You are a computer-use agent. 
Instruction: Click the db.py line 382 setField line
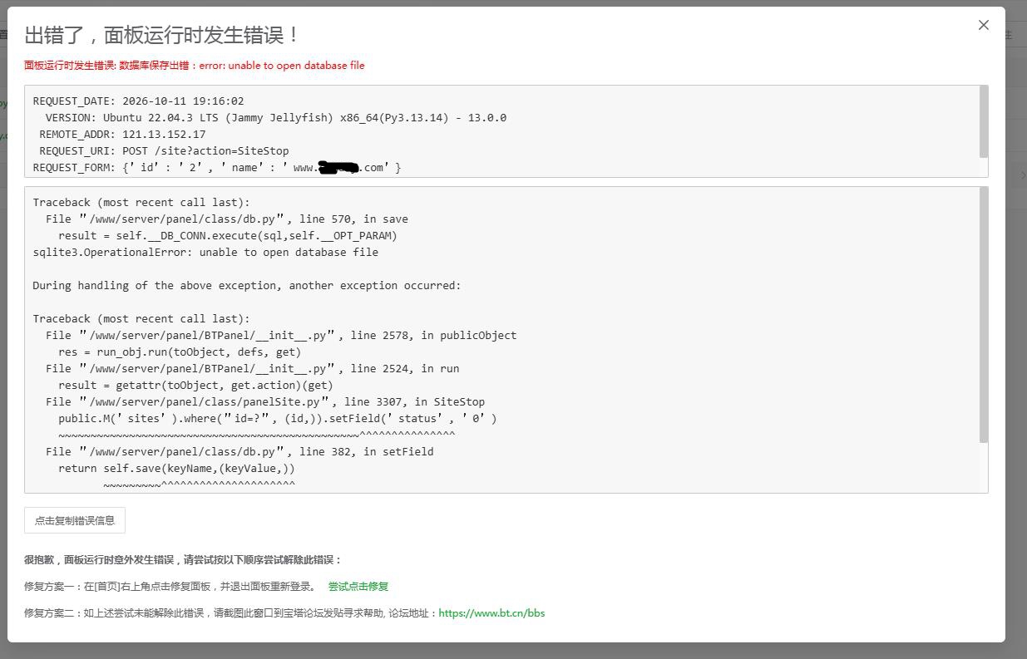(x=239, y=451)
